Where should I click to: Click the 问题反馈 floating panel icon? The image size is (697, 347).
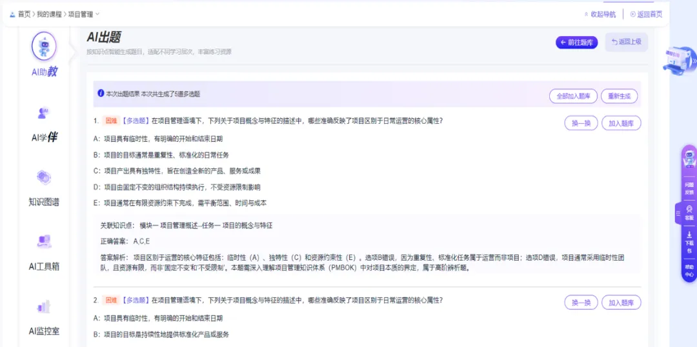tap(689, 188)
